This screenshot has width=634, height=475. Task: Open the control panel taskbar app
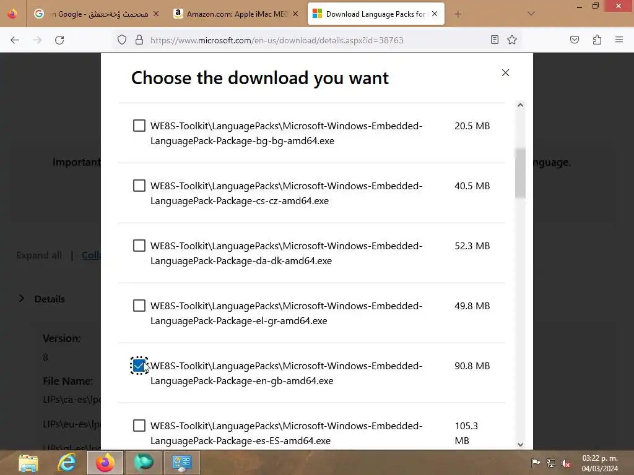point(182,463)
